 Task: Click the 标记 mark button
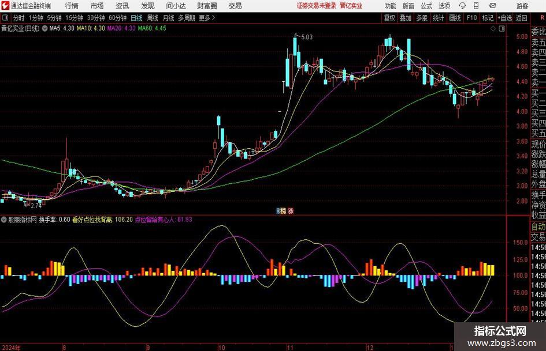click(x=488, y=18)
